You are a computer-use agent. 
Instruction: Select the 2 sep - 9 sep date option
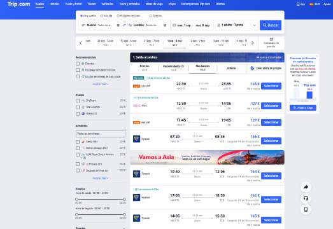pyautogui.click(x=197, y=43)
